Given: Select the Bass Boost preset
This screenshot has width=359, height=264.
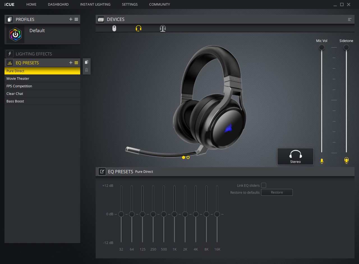Looking at the screenshot, I should point(42,101).
